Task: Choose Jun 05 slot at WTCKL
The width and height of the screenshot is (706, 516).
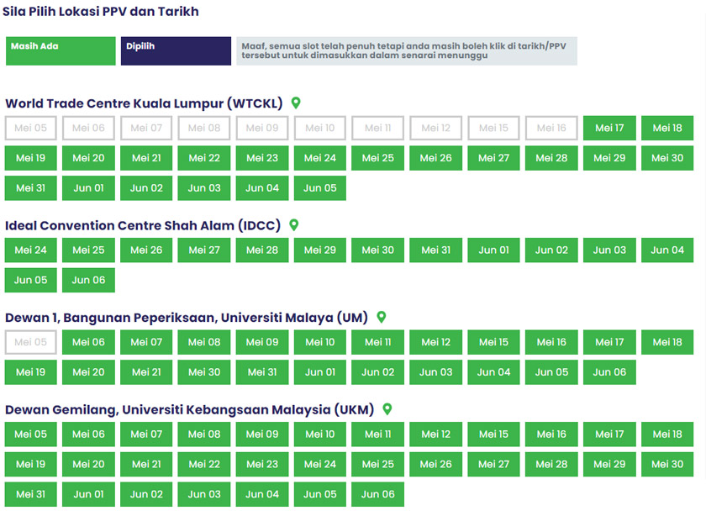Action: click(x=319, y=188)
